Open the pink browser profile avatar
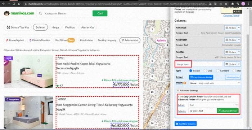The height and width of the screenshot is (130, 252). tap(243, 4)
